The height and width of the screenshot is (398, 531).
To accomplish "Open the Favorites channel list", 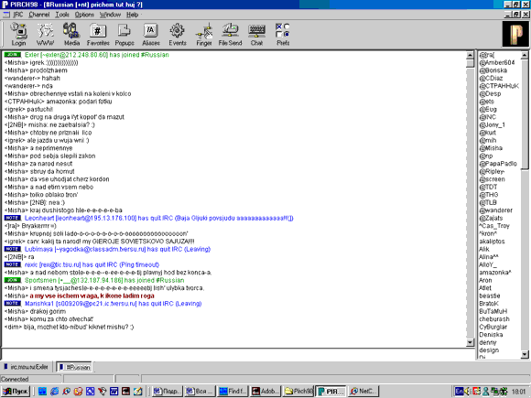I will point(98,35).
